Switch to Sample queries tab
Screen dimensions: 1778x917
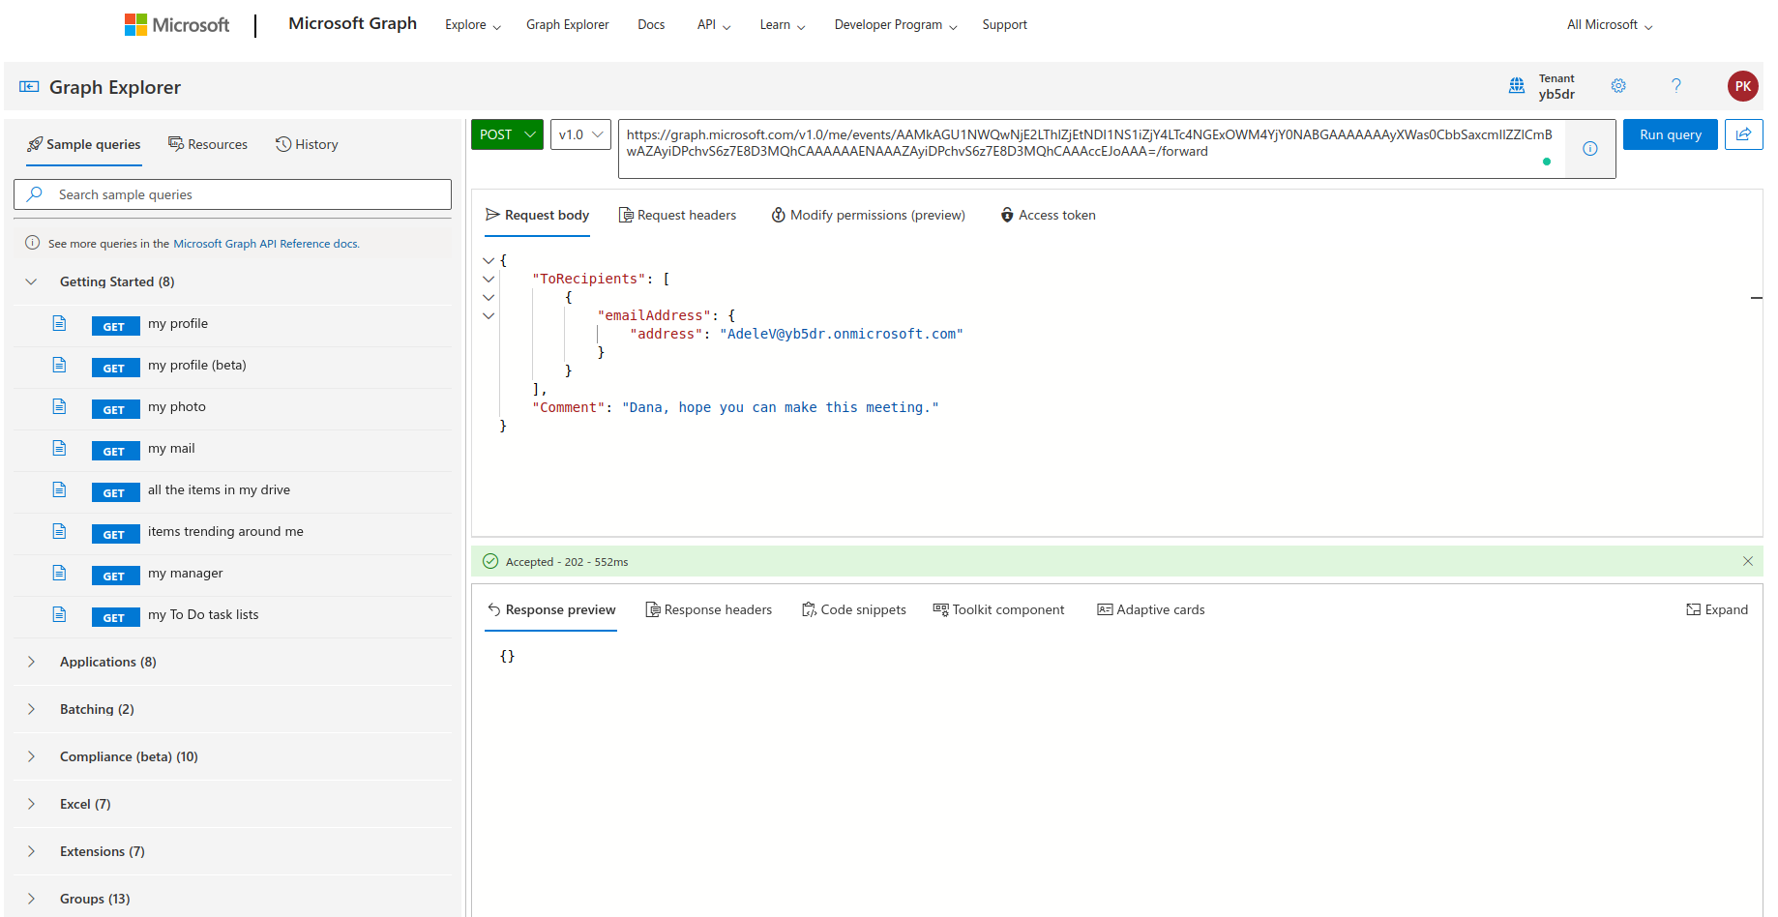(84, 144)
